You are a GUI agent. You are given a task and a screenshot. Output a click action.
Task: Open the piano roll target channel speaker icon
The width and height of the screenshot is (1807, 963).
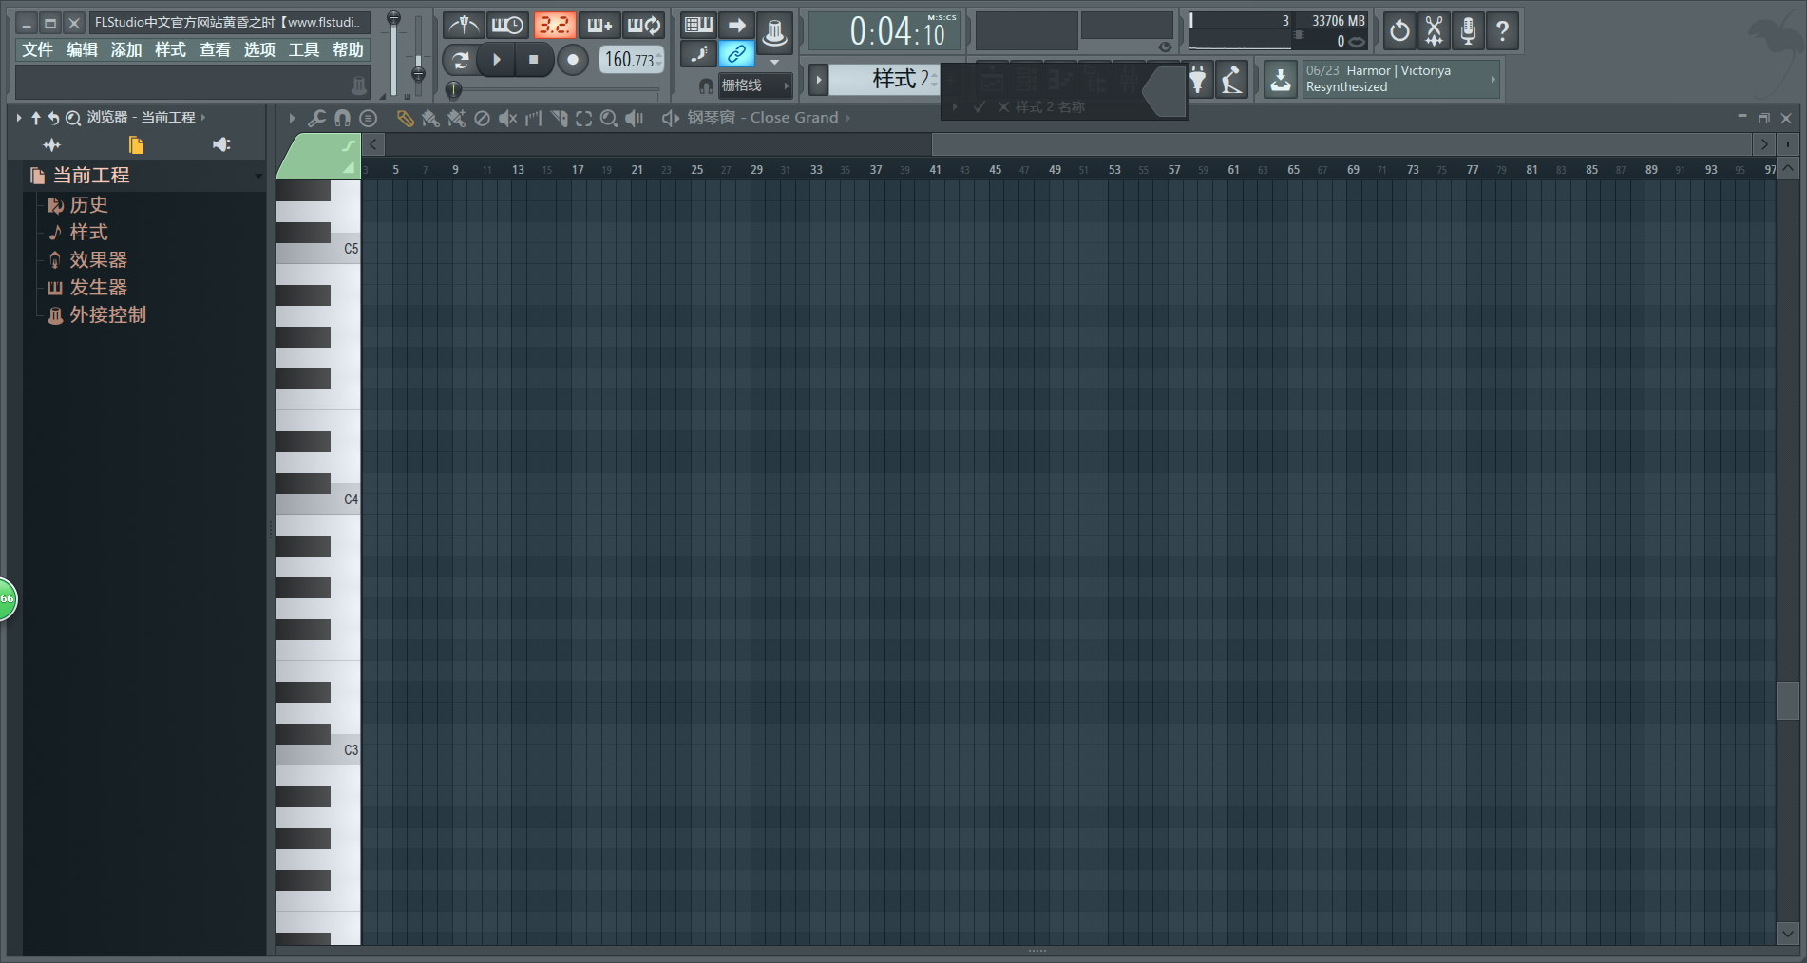tap(671, 118)
